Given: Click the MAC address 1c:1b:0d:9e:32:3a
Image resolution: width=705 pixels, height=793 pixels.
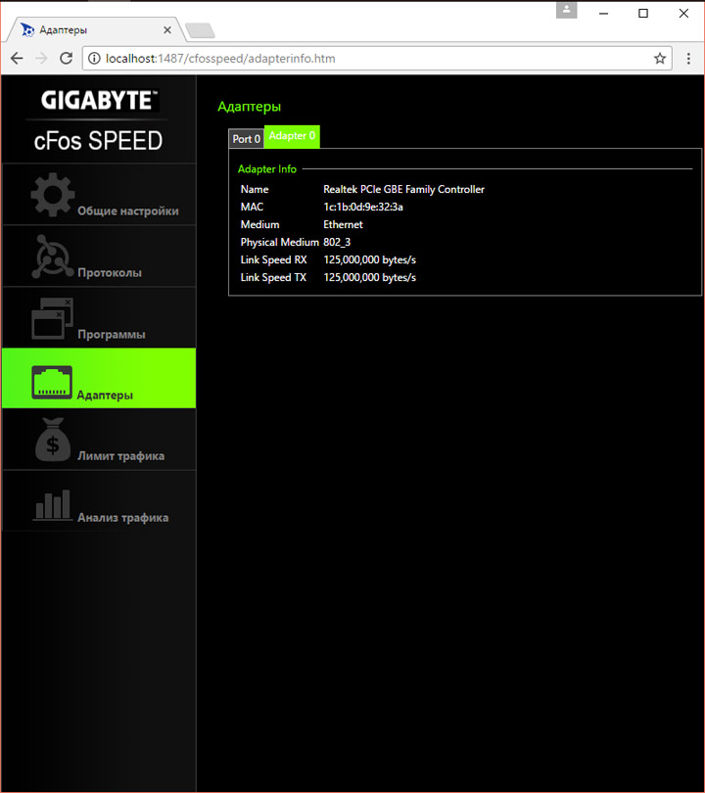Looking at the screenshot, I should pos(363,207).
